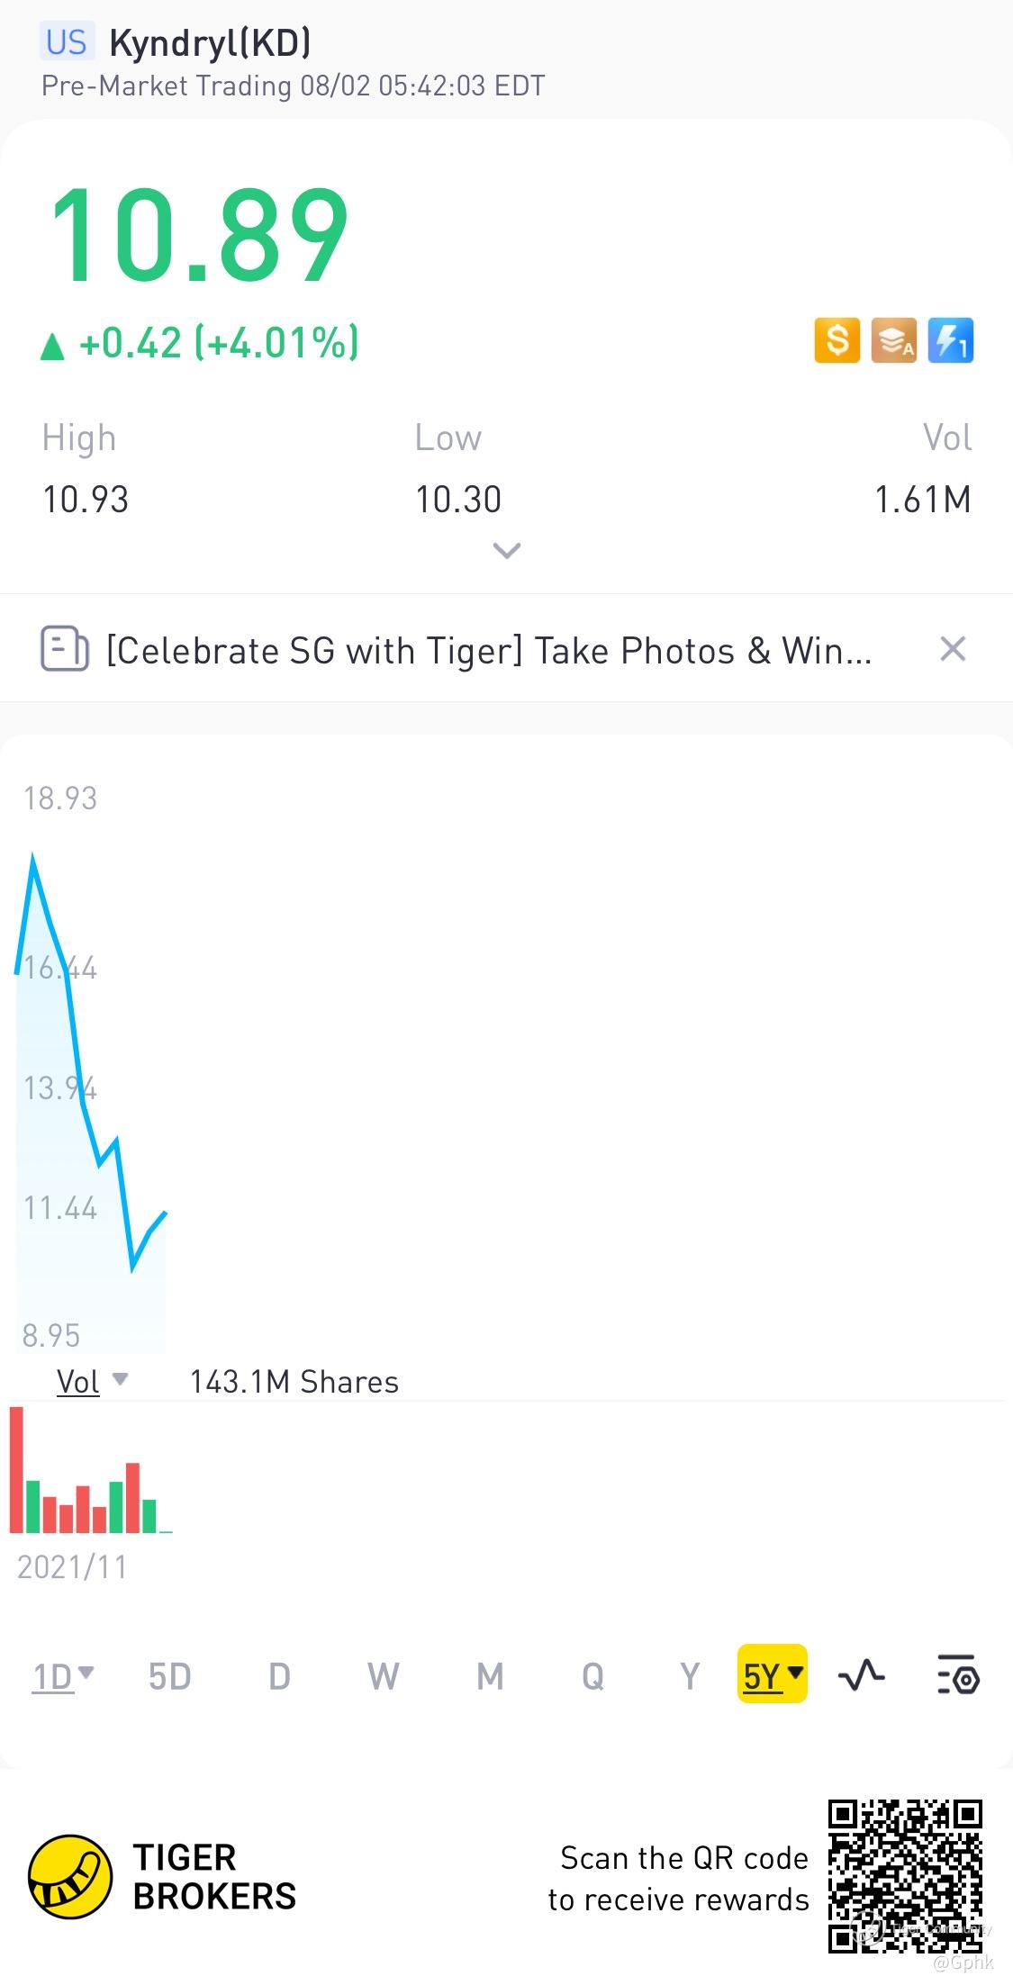The height and width of the screenshot is (1985, 1013).
Task: Select the M monthly chart tab
Action: [490, 1676]
